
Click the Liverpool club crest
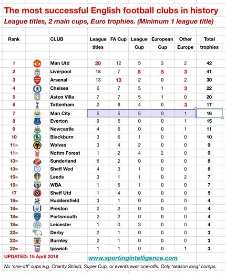pyautogui.click(x=37, y=72)
